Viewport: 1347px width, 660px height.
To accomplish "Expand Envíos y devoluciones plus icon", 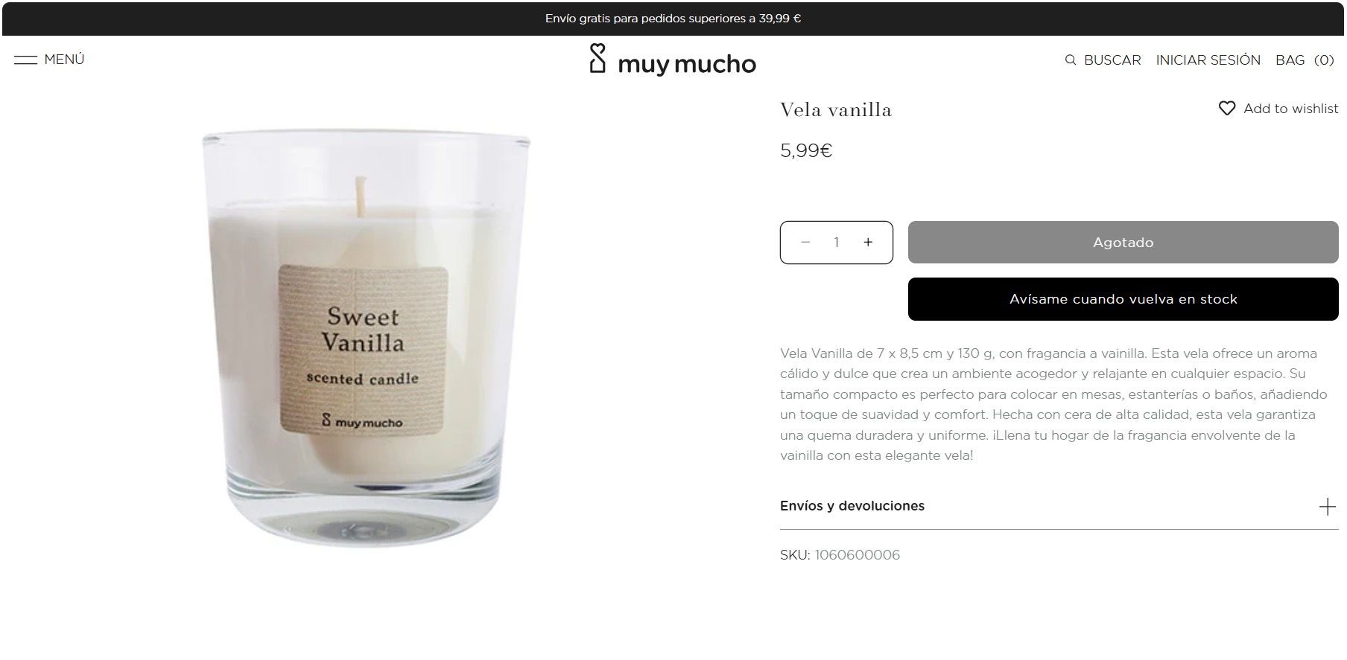I will [x=1327, y=507].
